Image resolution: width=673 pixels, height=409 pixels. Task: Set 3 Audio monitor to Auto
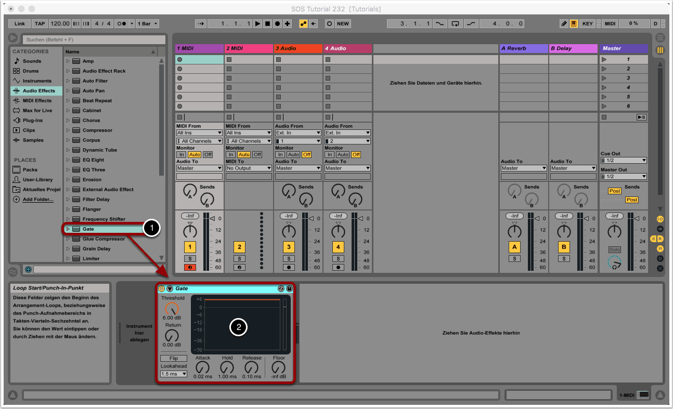pos(293,154)
